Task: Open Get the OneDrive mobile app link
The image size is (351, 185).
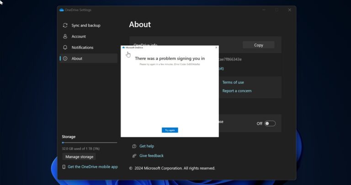Action: pos(93,167)
